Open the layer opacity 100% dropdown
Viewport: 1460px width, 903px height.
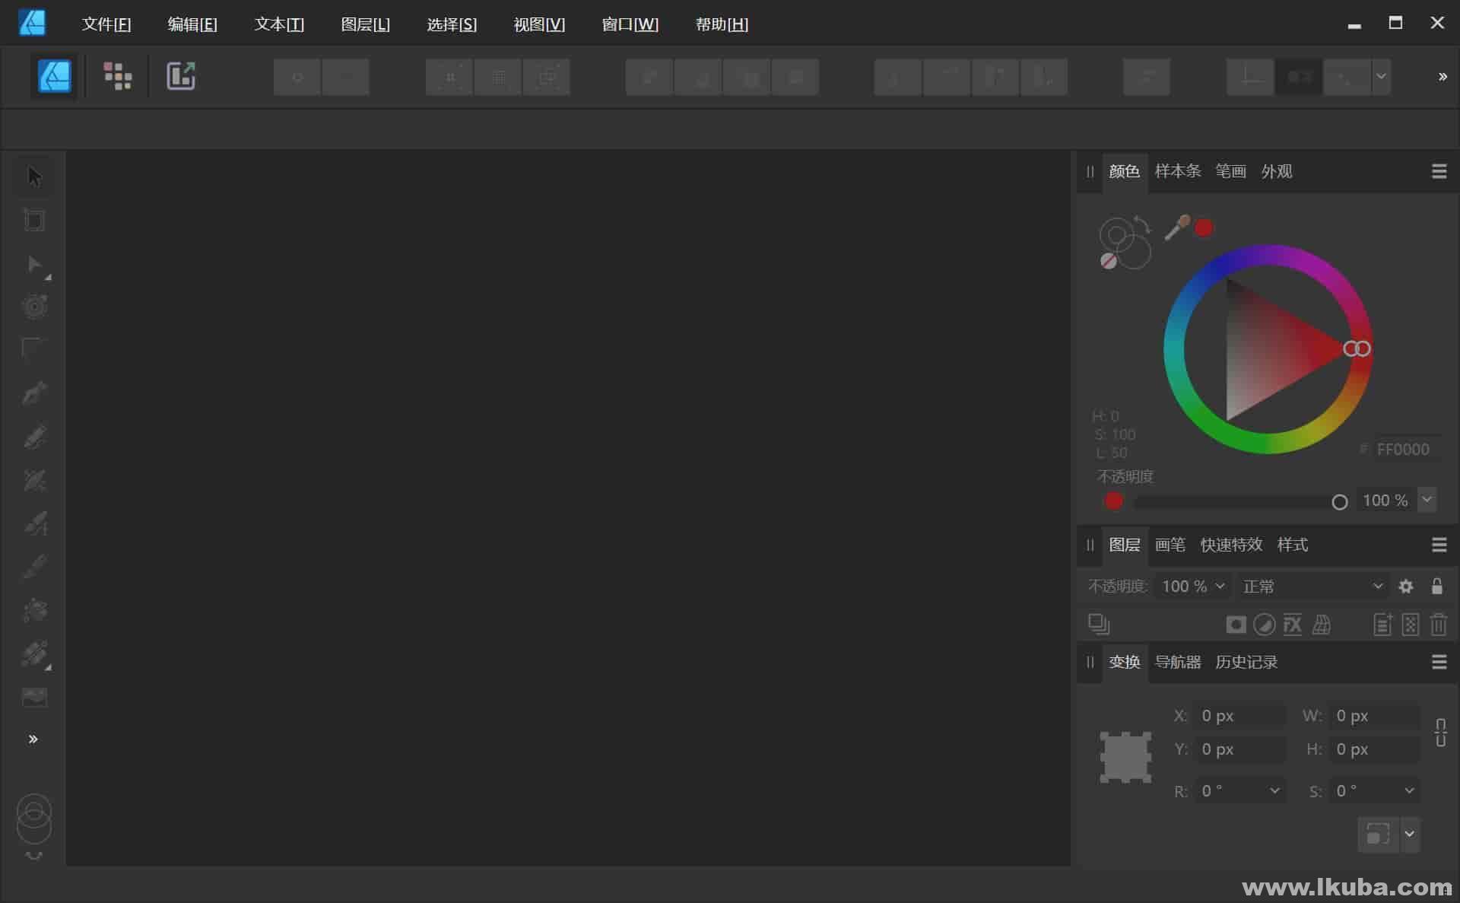click(x=1192, y=586)
